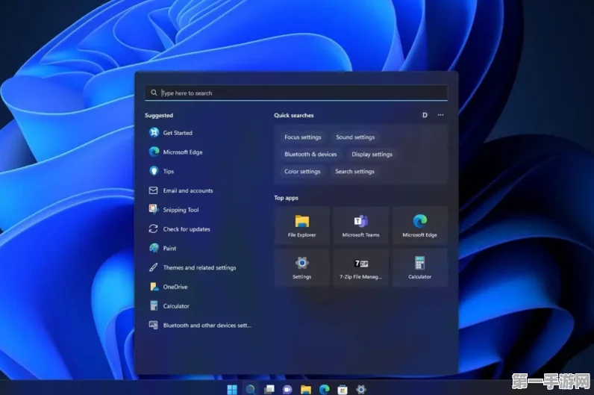The height and width of the screenshot is (395, 594).
Task: Launch 7-Zip File Manager tile
Action: click(360, 267)
